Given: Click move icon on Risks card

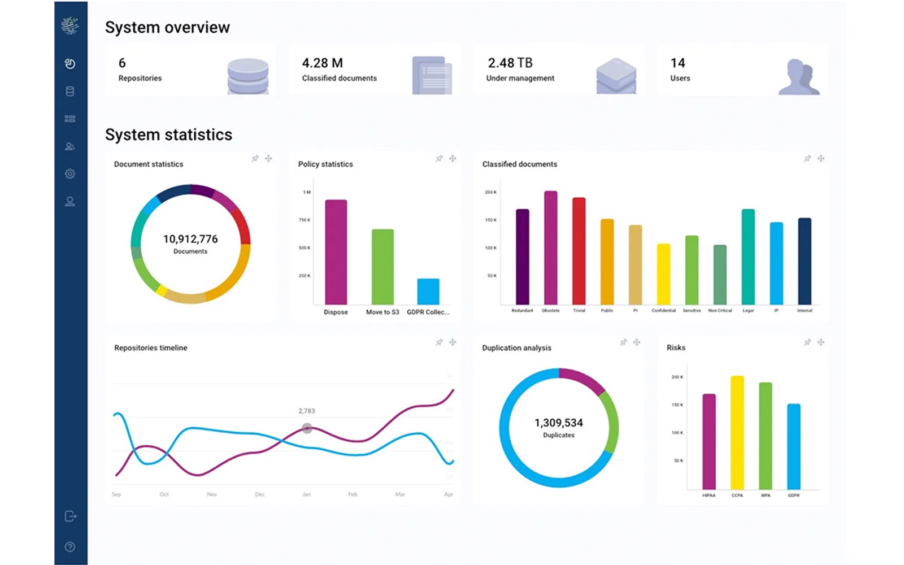Looking at the screenshot, I should (x=821, y=342).
